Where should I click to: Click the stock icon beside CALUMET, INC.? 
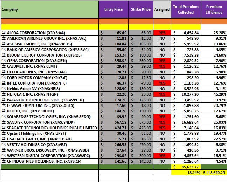(4, 66)
